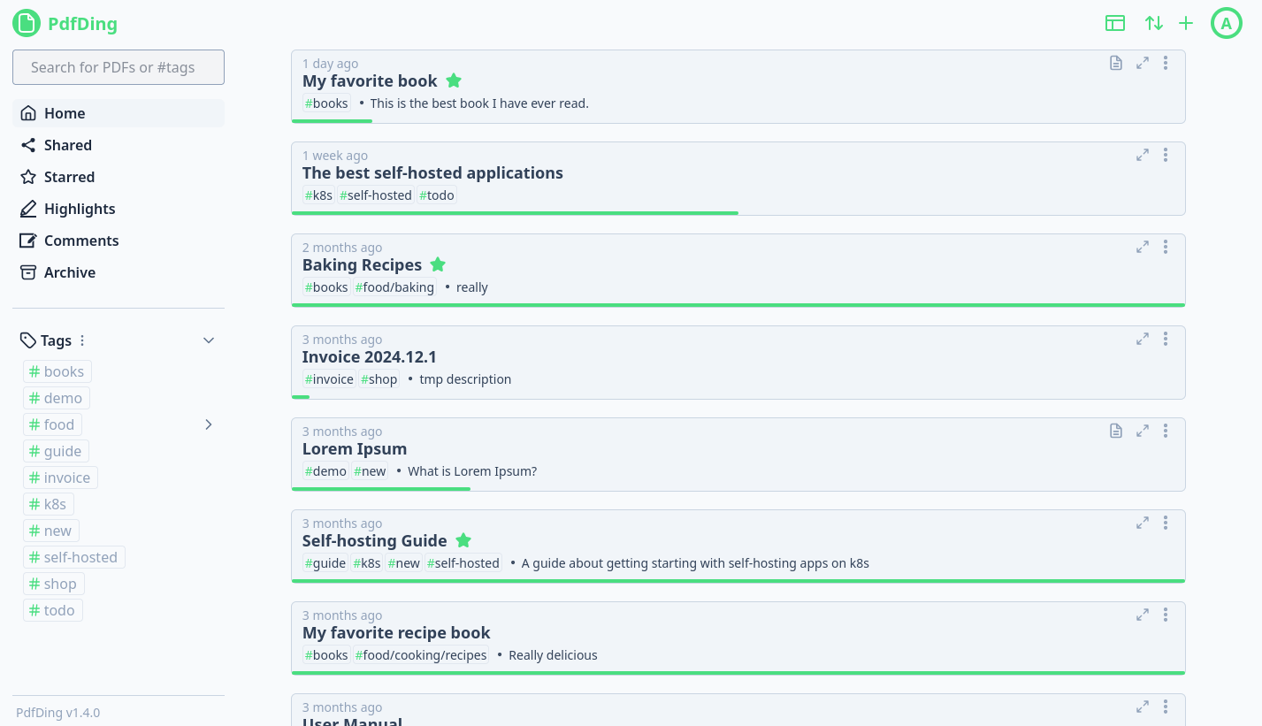Expand the food tag children
The height and width of the screenshot is (726, 1262).
(x=209, y=424)
